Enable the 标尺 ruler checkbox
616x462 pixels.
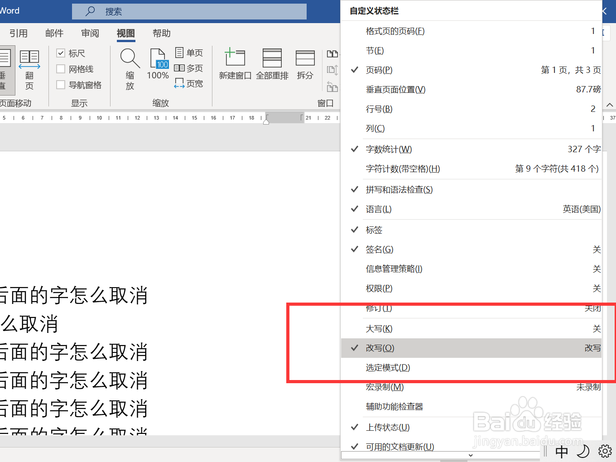(x=61, y=53)
